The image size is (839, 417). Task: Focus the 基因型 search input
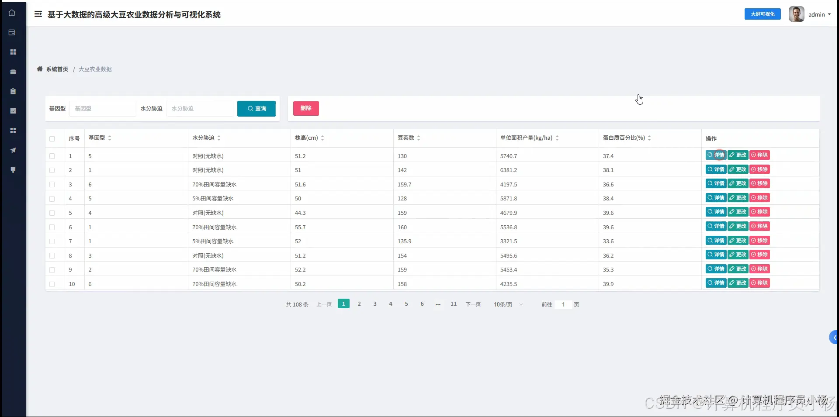103,109
